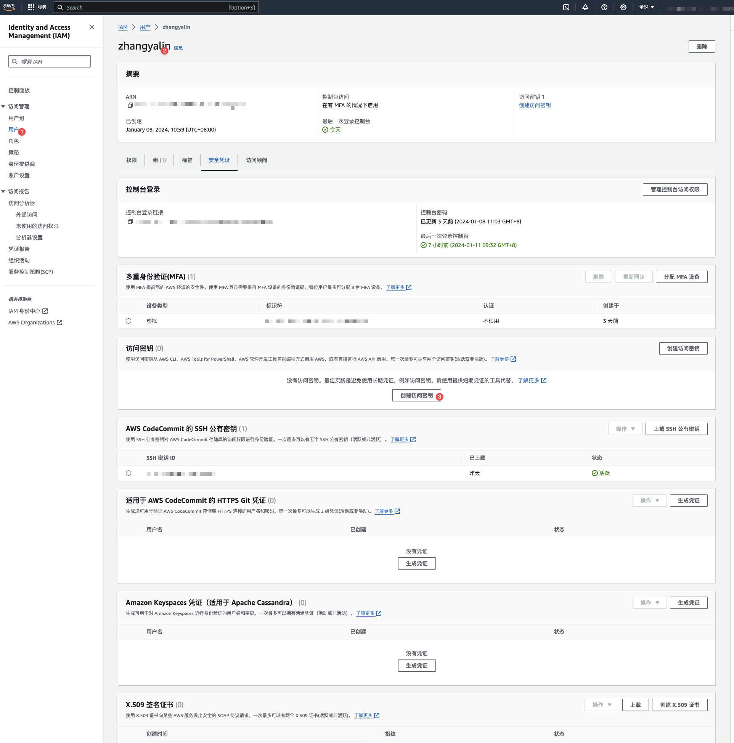Open the notifications bell
Viewport: 734px width, 743px height.
click(585, 7)
